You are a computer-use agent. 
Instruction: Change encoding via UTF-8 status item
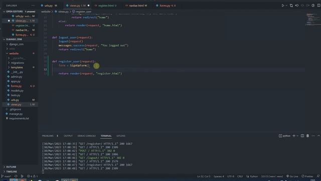[x=231, y=176]
